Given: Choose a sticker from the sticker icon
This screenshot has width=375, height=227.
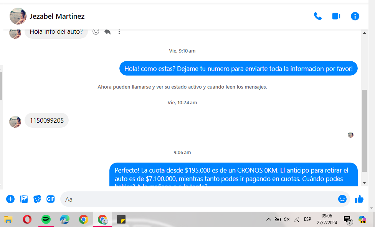Looking at the screenshot, I should (x=37, y=199).
